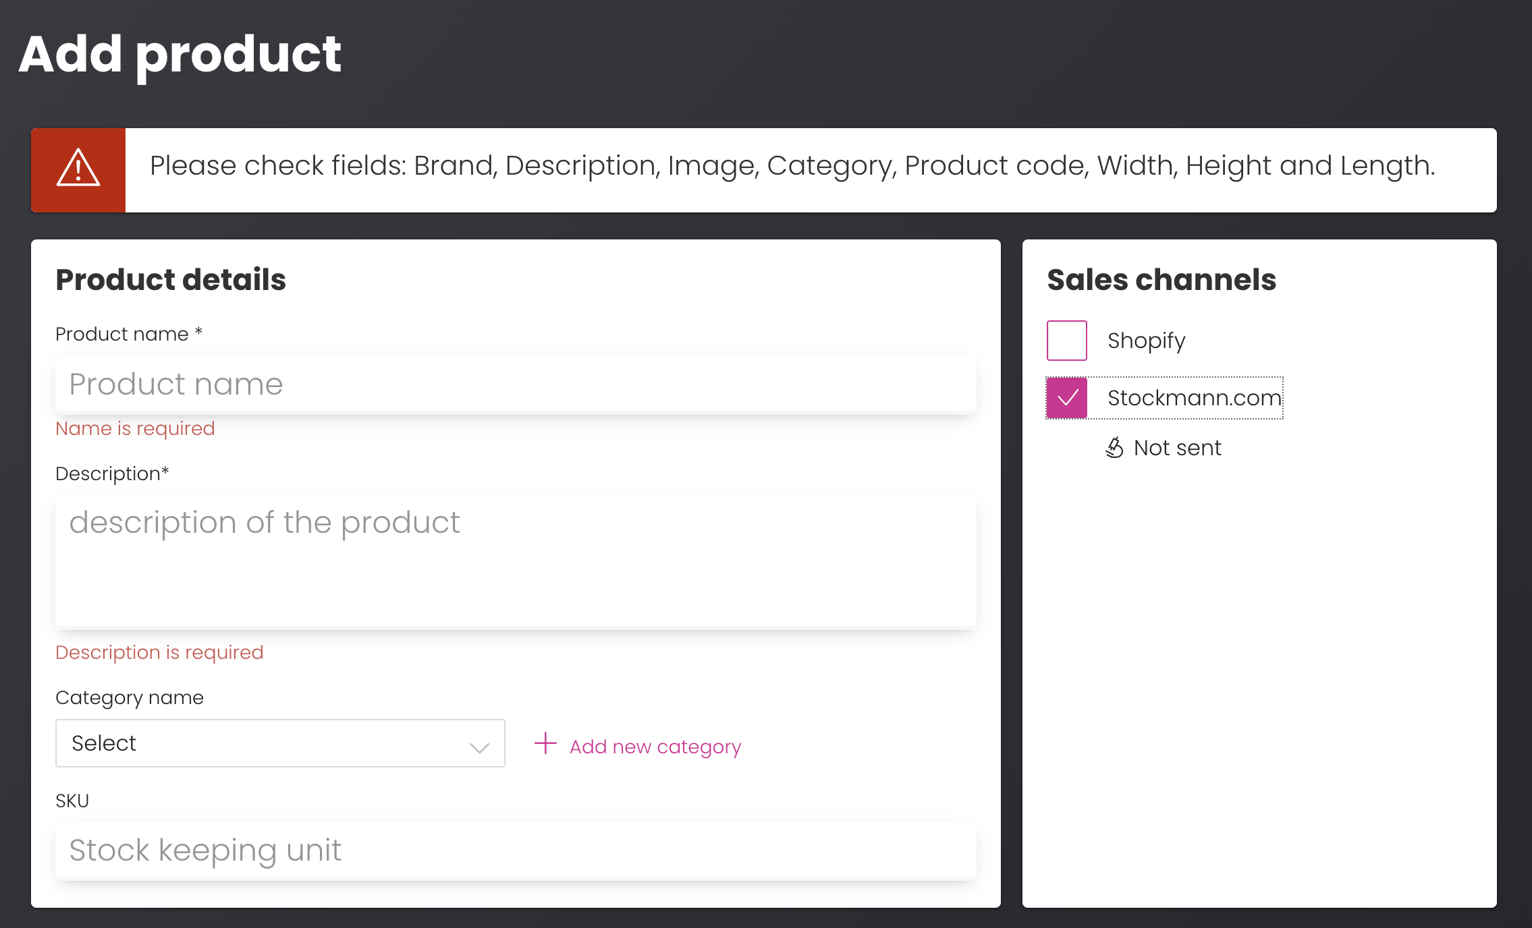Open the Category name Select dropdown
This screenshot has height=928, width=1532.
(280, 743)
